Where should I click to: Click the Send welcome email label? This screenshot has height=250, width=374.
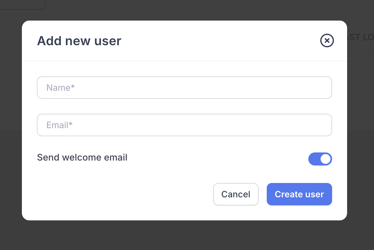82,157
